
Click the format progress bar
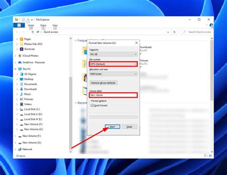113,117
